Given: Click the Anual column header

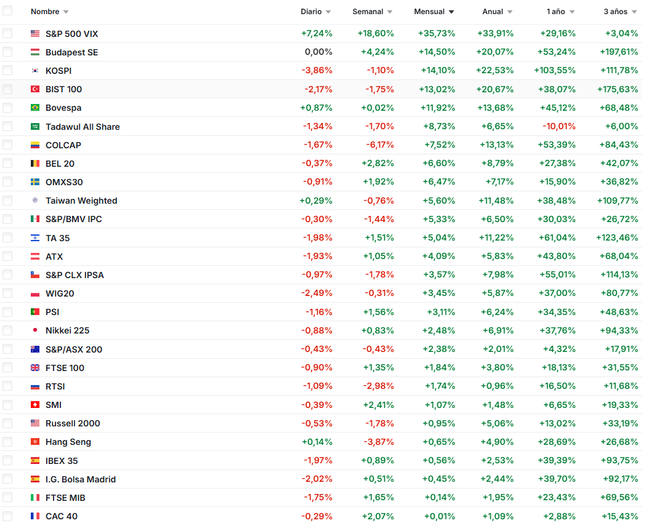Looking at the screenshot, I should pyautogui.click(x=493, y=12).
